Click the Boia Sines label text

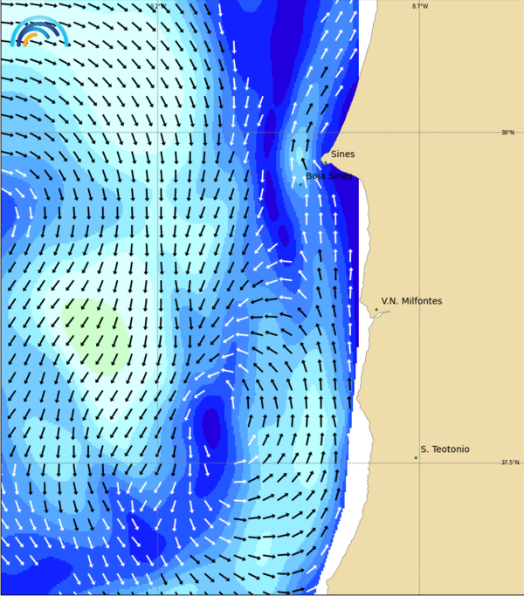[329, 175]
